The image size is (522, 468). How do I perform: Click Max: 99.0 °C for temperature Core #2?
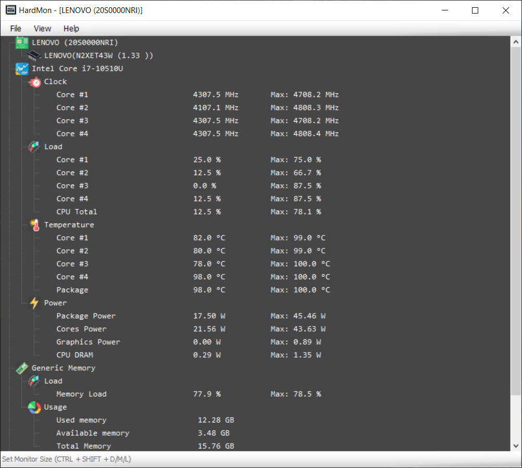click(298, 251)
